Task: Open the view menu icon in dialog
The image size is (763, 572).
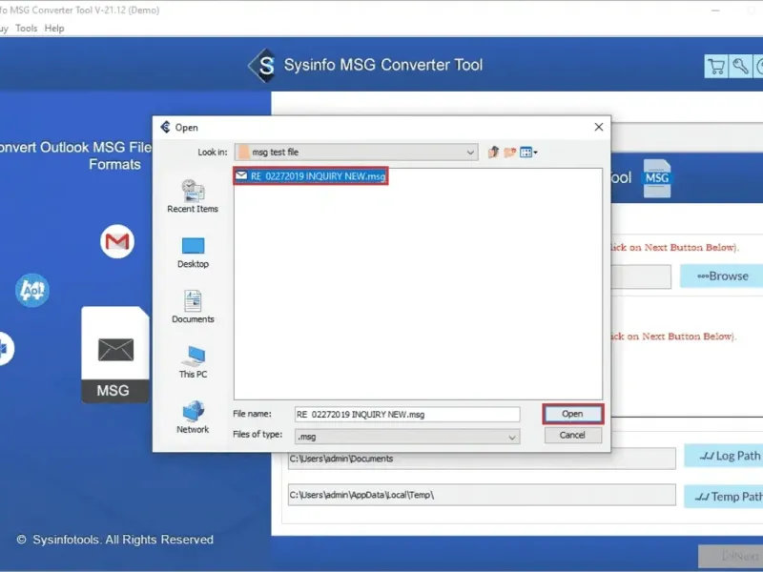Action: coord(528,153)
